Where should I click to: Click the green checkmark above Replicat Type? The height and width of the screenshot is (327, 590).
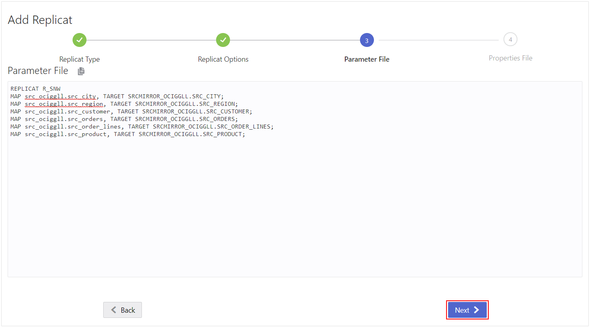pyautogui.click(x=79, y=40)
